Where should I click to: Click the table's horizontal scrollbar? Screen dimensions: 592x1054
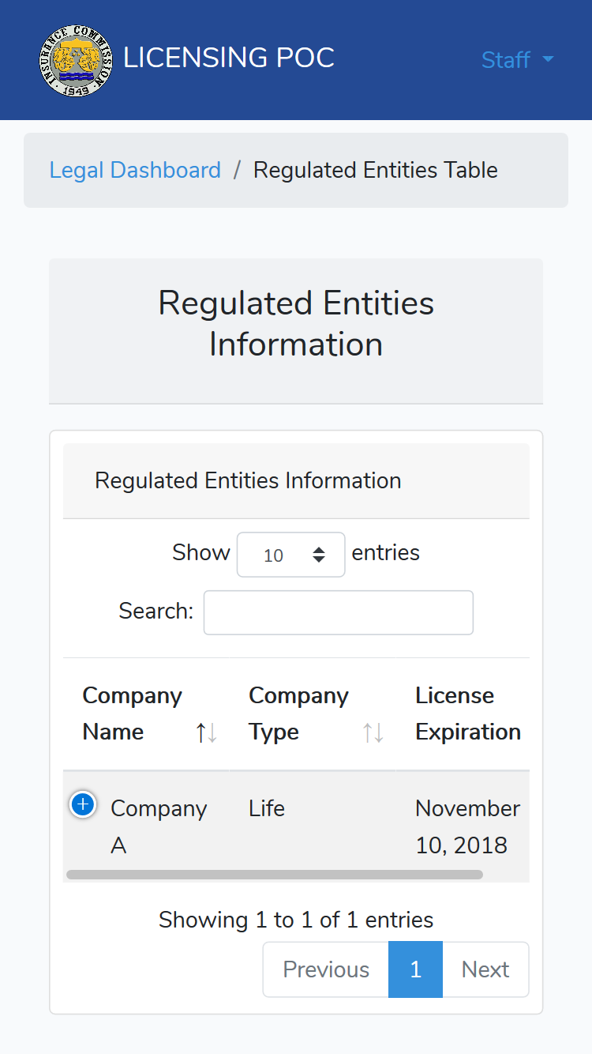[x=275, y=875]
